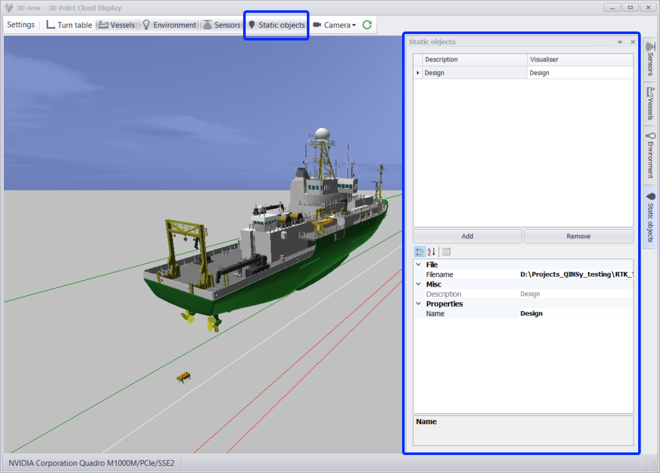Image resolution: width=660 pixels, height=473 pixels.
Task: Collapse the Properties category
Action: (x=419, y=304)
